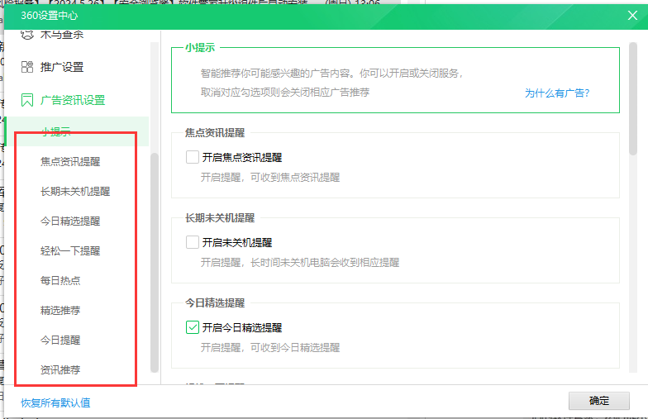Click the sidebar vertical scrollbar thumb
The width and height of the screenshot is (648, 419).
155,263
